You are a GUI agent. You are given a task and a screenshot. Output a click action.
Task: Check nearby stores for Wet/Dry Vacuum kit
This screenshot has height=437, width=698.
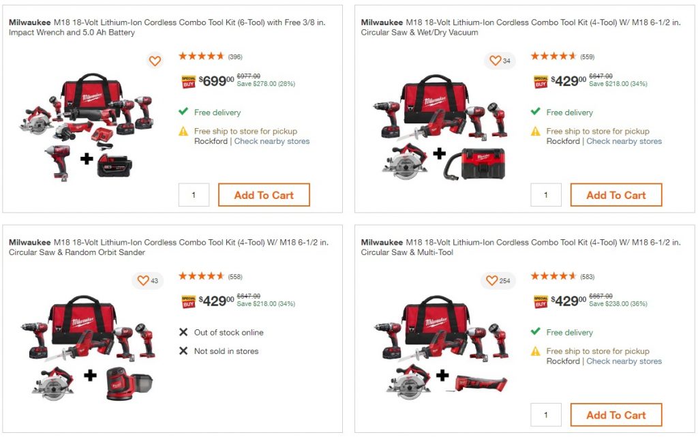click(x=624, y=141)
